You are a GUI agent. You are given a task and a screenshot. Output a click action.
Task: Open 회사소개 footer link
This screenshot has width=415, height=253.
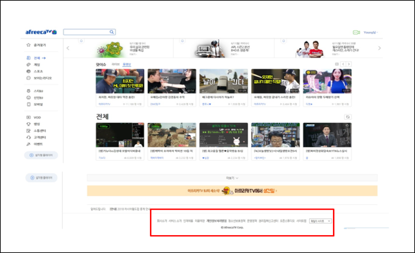(162, 221)
